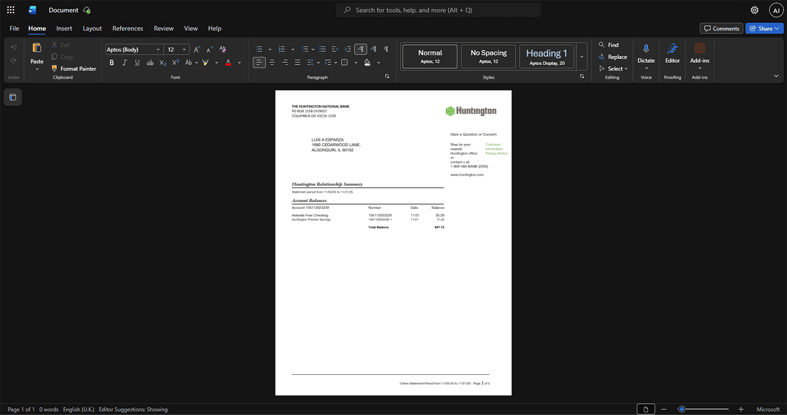The image size is (787, 415).
Task: Open the Editor proofing tool
Action: point(672,53)
